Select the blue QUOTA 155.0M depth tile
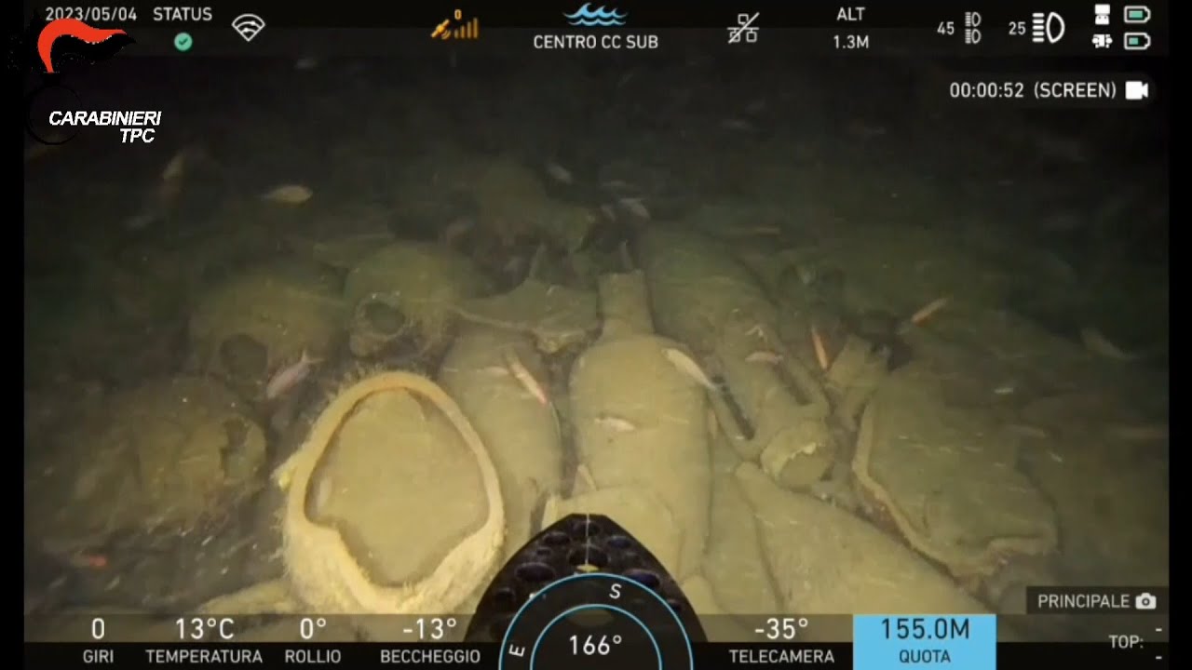 925,641
